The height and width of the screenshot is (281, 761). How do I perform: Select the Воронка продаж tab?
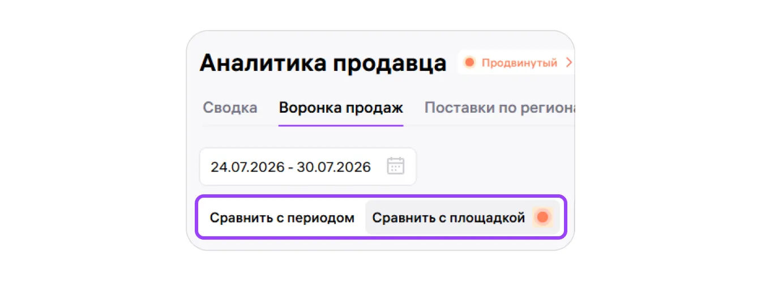pos(341,108)
